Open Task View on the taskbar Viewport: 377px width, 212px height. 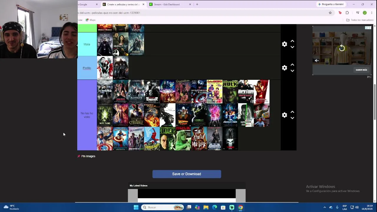(x=189, y=207)
